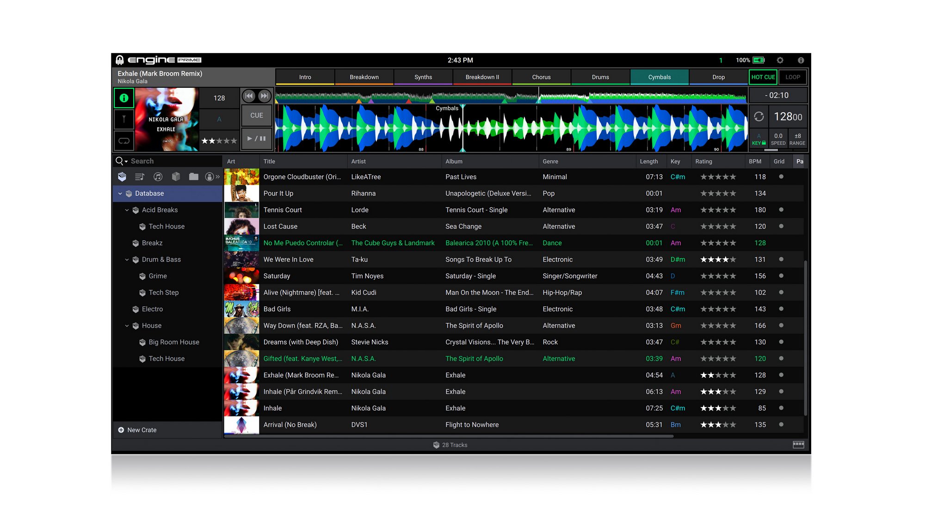
Task: Click the CUE button
Action: coord(257,116)
